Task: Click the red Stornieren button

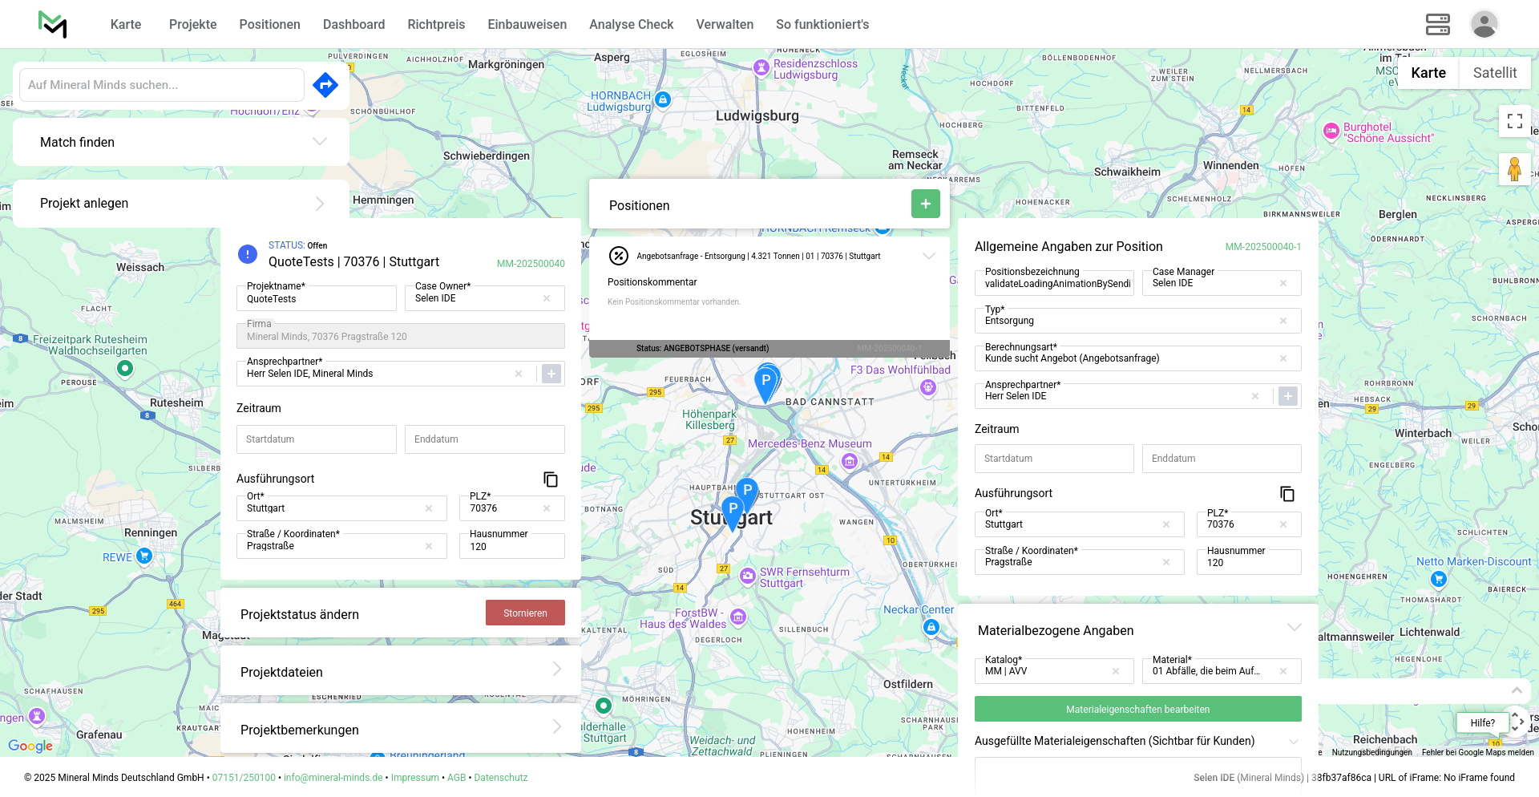Action: [x=525, y=613]
